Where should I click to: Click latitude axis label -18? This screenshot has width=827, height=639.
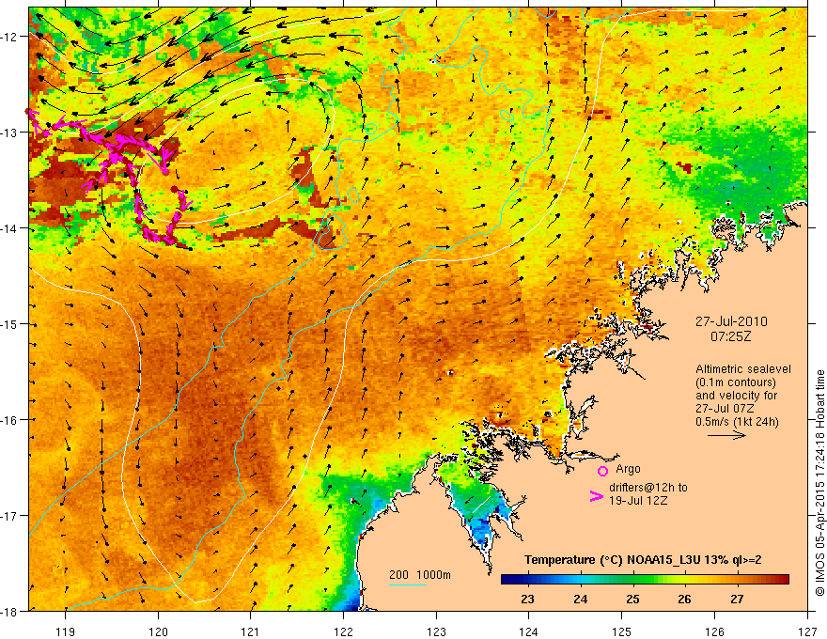tap(10, 611)
